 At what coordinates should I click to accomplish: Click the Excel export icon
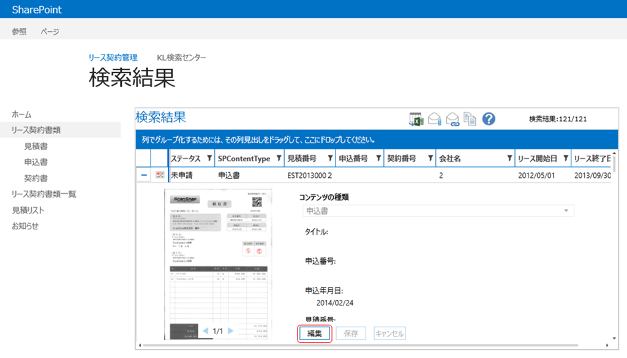416,120
